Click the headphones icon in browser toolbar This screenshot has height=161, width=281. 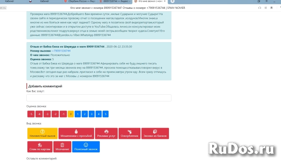(x=260, y=7)
